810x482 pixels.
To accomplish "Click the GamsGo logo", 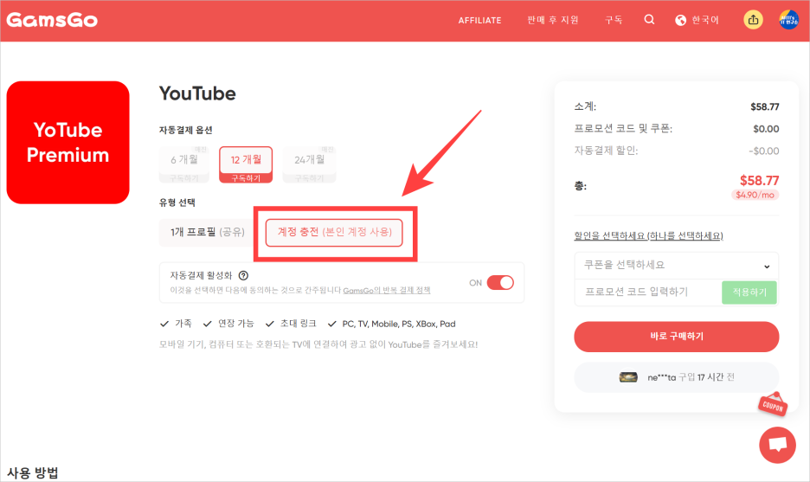I will 52,20.
